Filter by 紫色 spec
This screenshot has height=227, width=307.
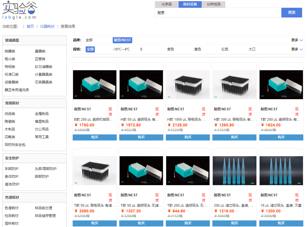click(x=170, y=49)
